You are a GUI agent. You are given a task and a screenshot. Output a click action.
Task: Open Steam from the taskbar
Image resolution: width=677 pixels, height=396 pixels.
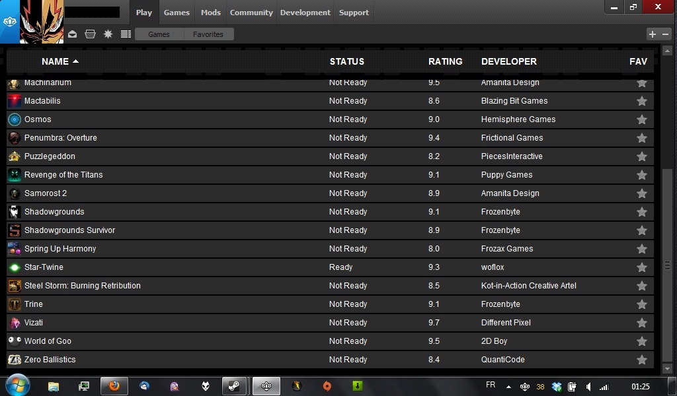coord(234,385)
